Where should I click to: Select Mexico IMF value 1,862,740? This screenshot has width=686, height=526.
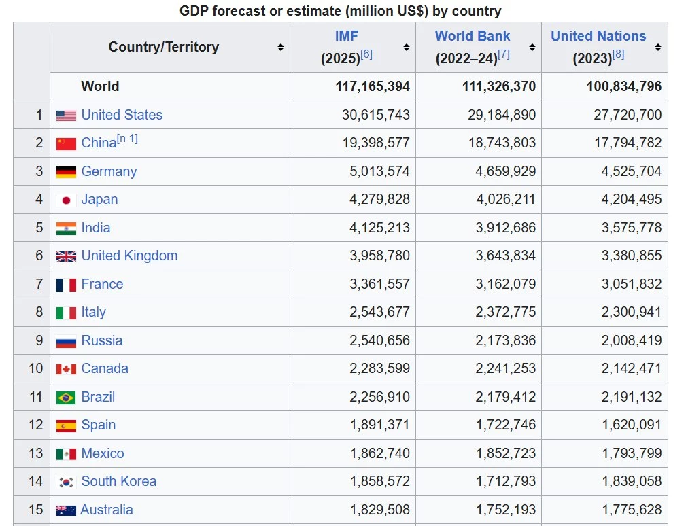click(380, 453)
